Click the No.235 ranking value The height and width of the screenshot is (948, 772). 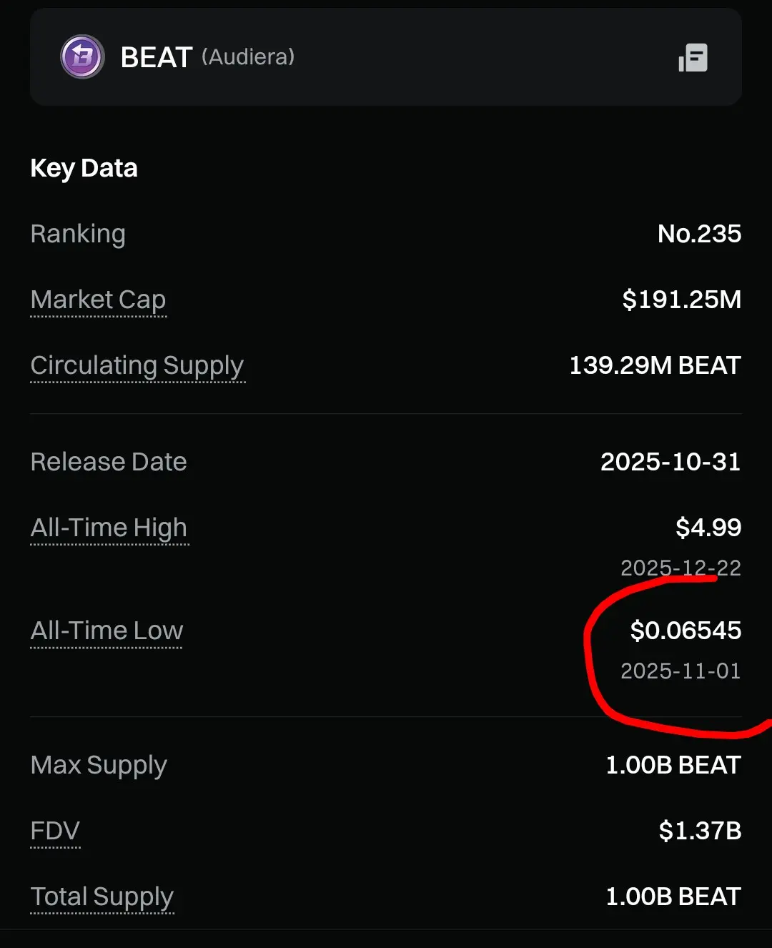coord(699,234)
